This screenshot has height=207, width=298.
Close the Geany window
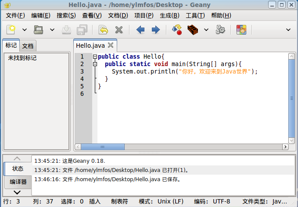click(x=291, y=5)
